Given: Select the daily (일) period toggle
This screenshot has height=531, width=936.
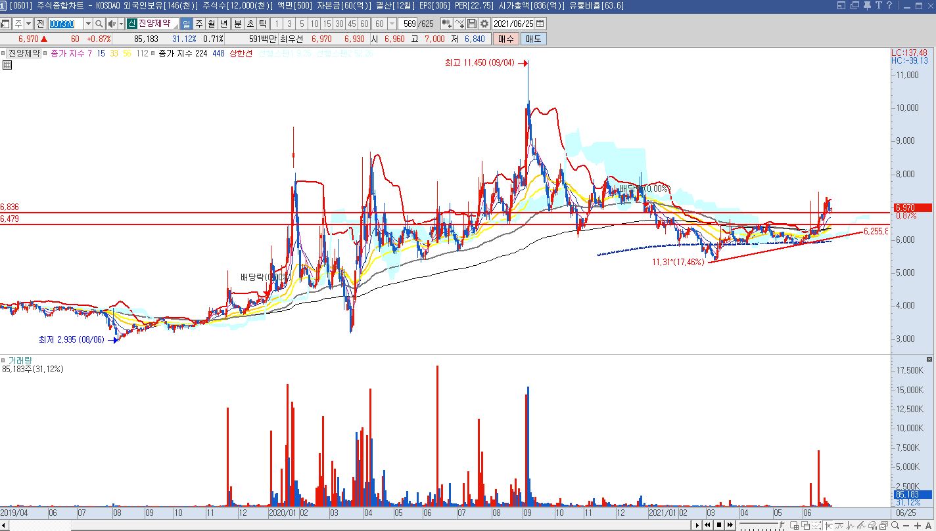Looking at the screenshot, I should point(187,24).
